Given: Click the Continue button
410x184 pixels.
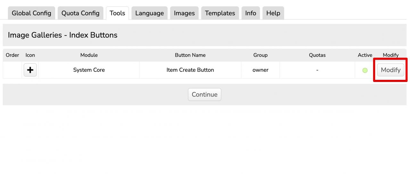Looking at the screenshot, I should tap(204, 95).
